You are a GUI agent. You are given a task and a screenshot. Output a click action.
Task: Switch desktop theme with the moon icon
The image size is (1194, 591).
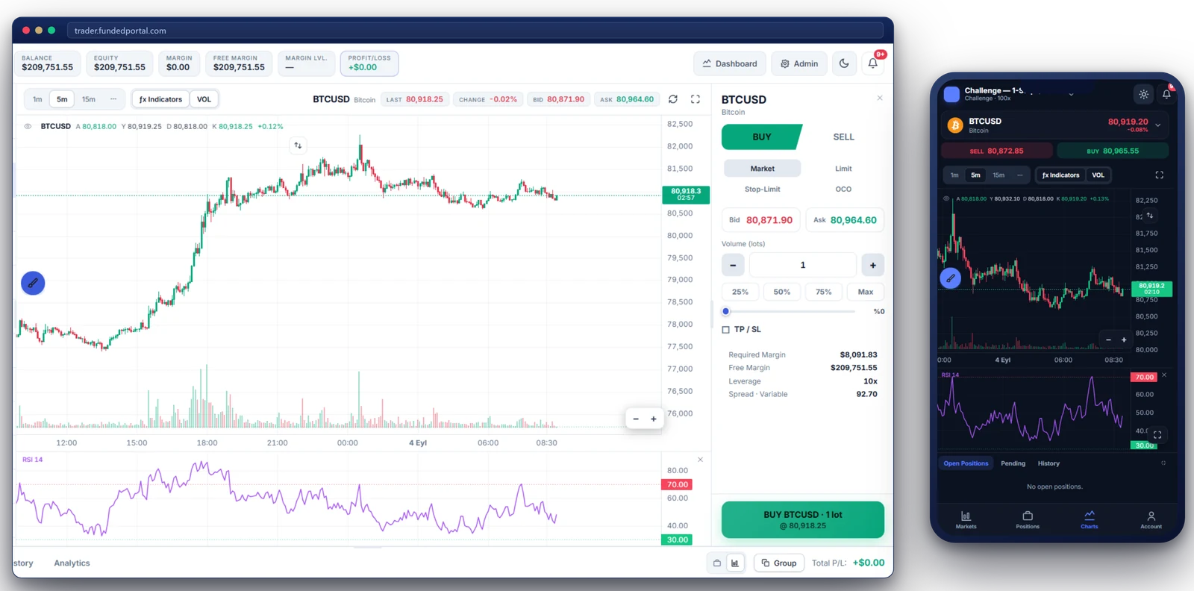(844, 64)
